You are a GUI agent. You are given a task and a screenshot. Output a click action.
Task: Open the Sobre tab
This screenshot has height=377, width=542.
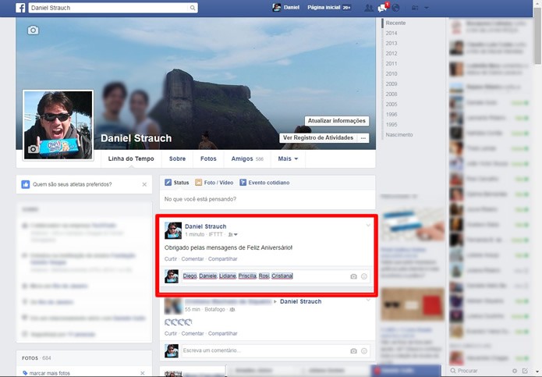point(177,158)
